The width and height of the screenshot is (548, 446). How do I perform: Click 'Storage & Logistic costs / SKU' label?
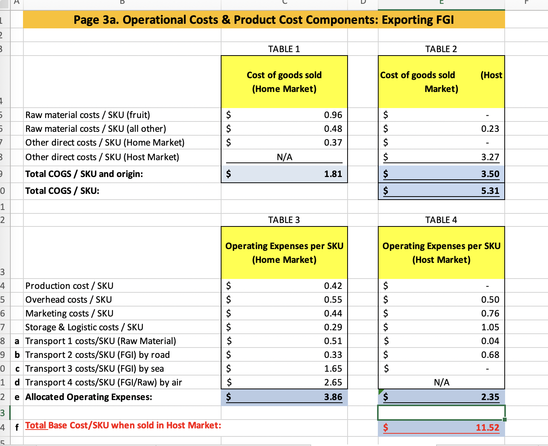coord(84,327)
